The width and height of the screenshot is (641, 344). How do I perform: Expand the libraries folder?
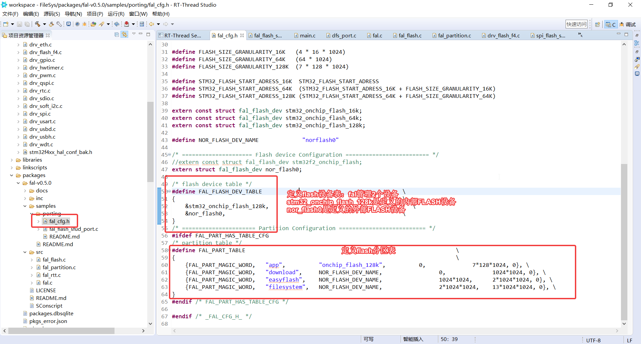[12, 160]
